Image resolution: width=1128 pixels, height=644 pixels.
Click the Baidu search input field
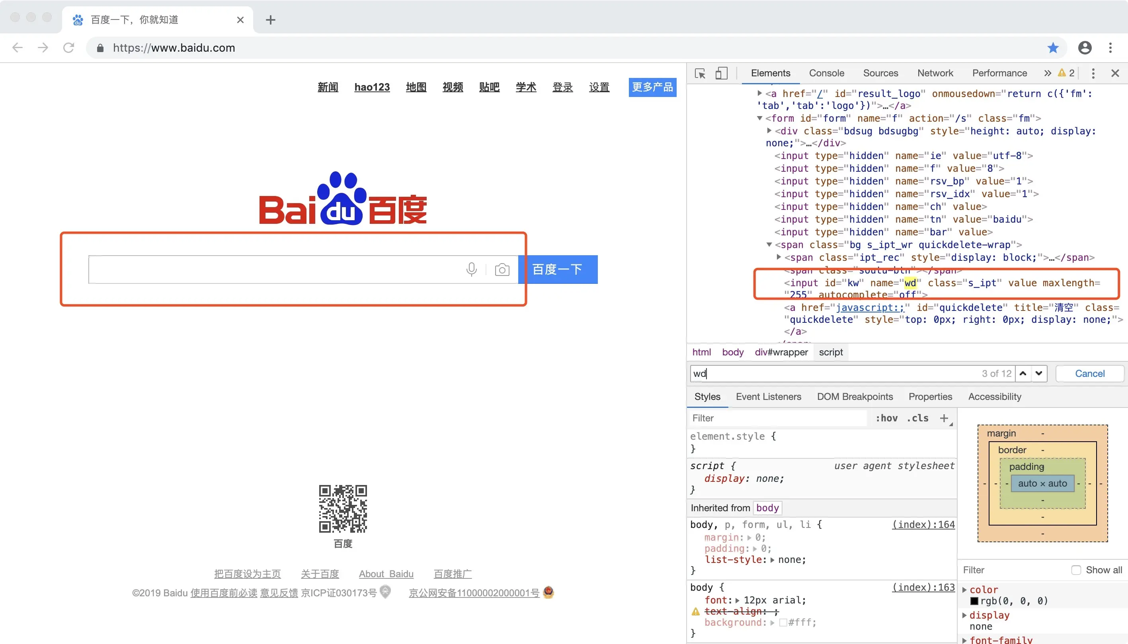pos(275,270)
